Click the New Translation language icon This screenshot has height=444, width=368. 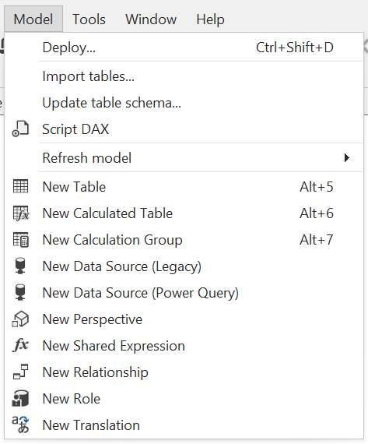(x=20, y=425)
